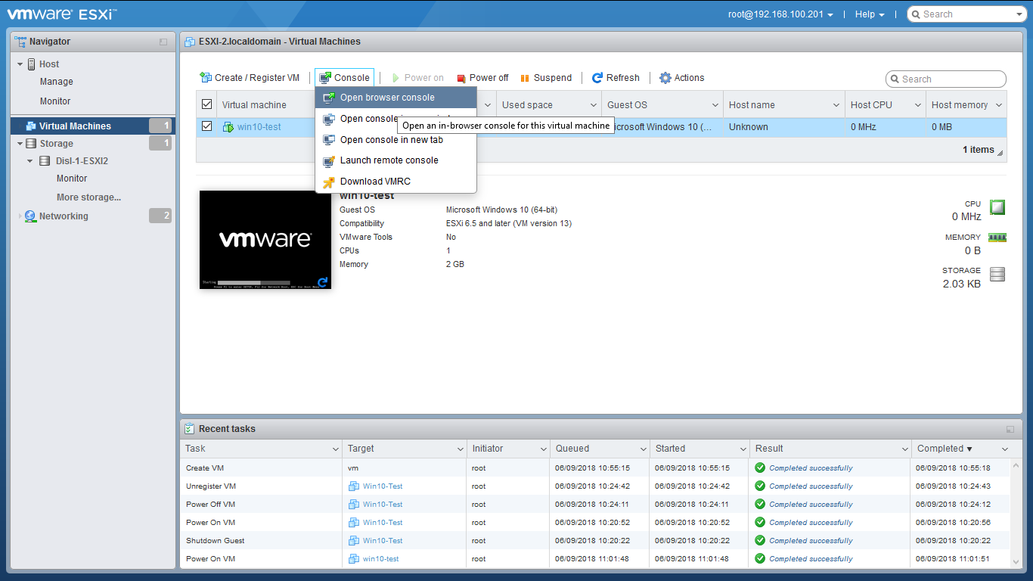Open the win10-test virtual machine link
The width and height of the screenshot is (1033, 581).
(x=259, y=127)
